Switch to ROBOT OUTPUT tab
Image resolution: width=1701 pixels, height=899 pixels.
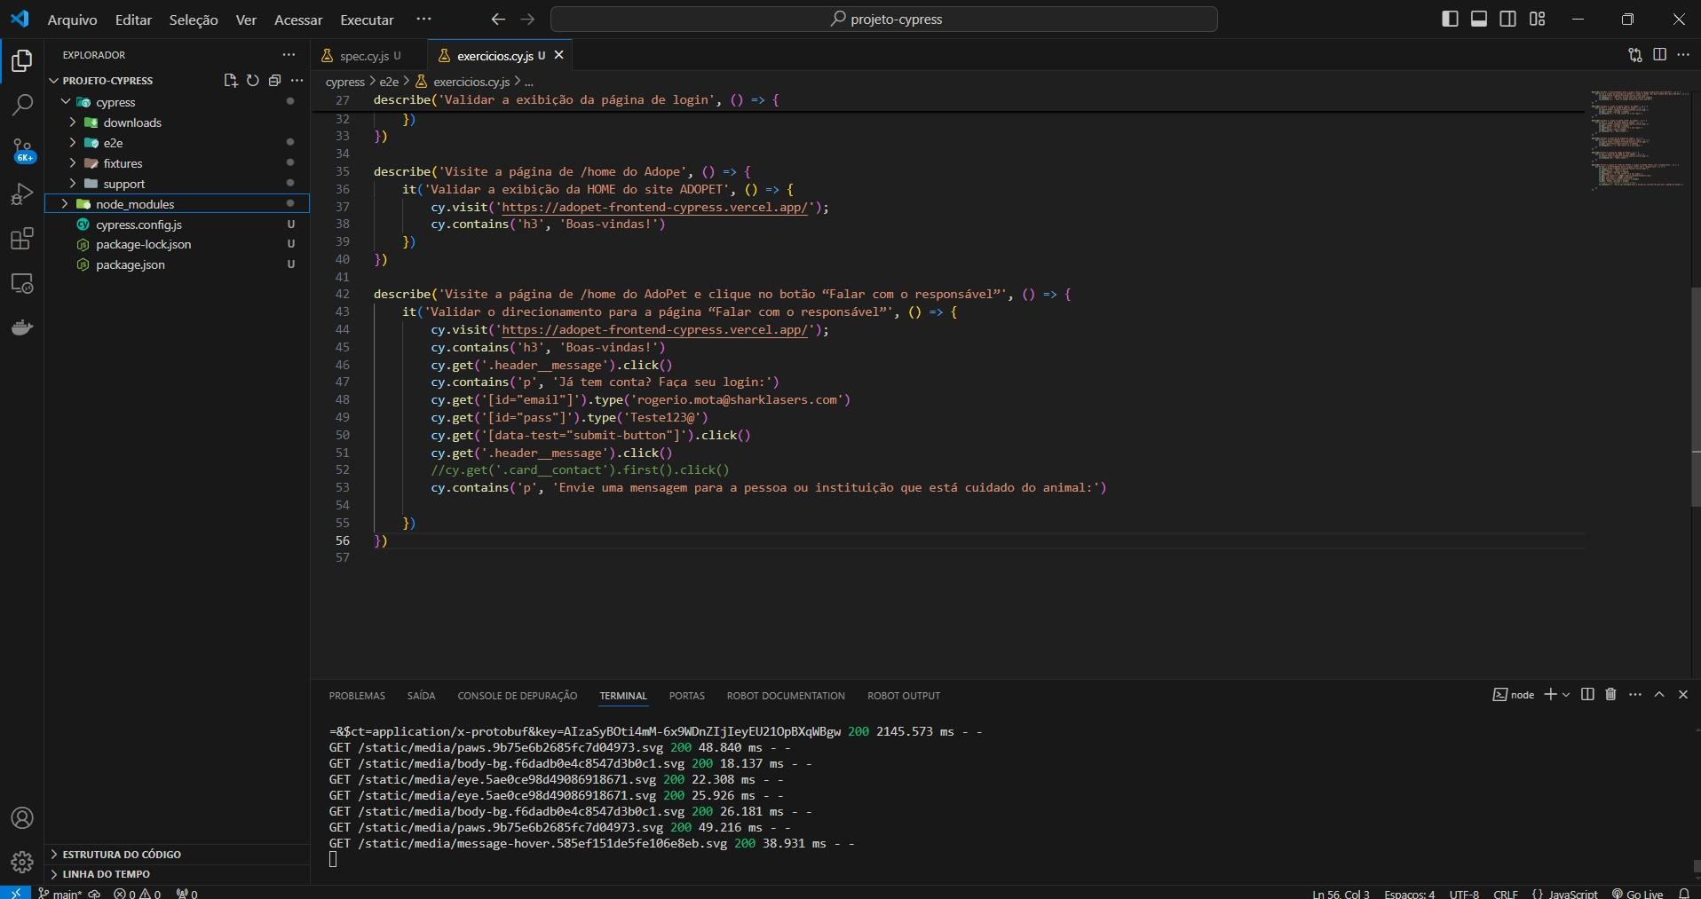coord(904,696)
